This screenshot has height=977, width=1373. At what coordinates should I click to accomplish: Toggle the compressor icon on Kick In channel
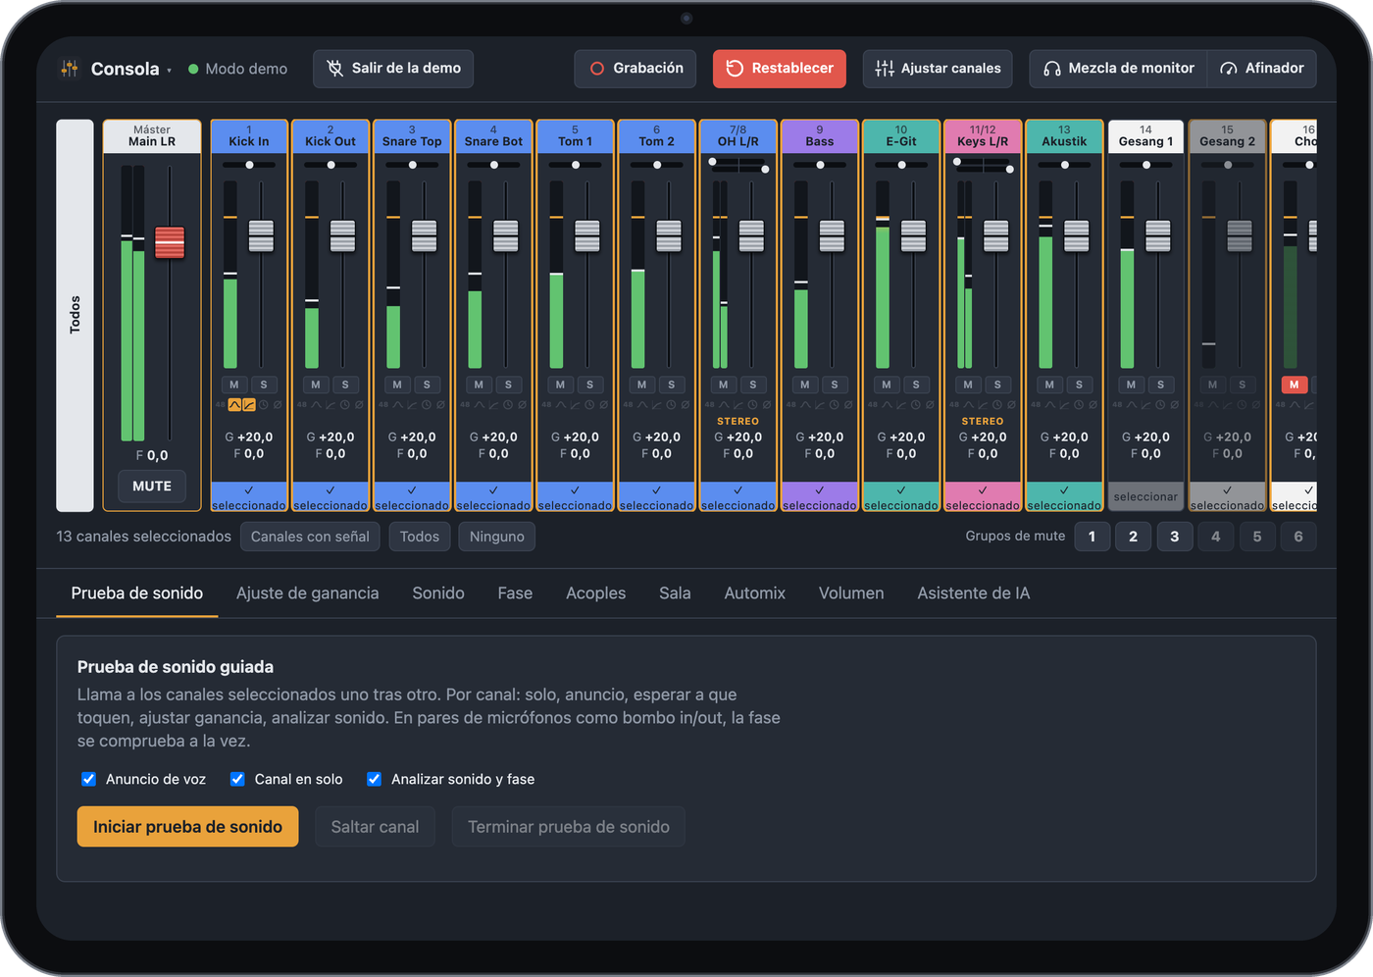pos(249,405)
